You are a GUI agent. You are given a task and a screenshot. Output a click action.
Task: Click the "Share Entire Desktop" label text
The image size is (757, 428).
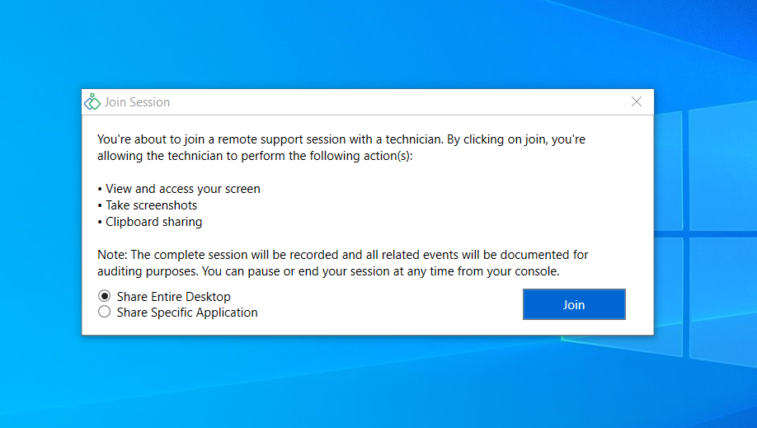(173, 297)
